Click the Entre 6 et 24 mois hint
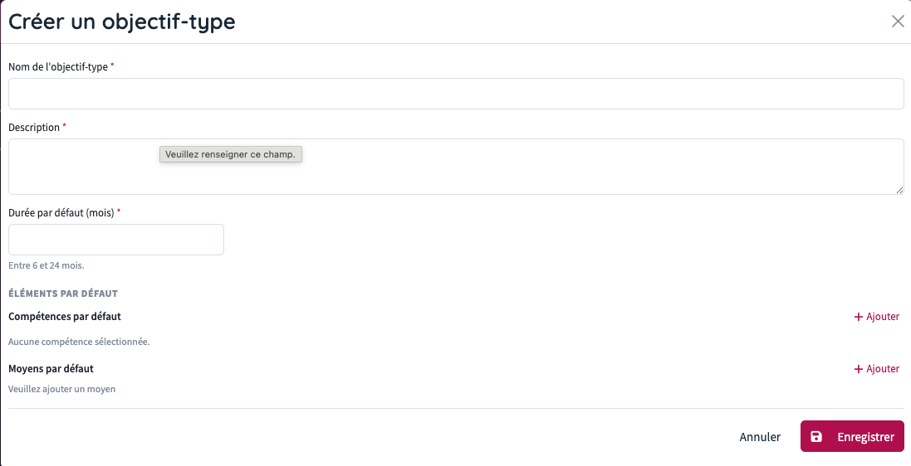Image resolution: width=911 pixels, height=466 pixels. [47, 266]
